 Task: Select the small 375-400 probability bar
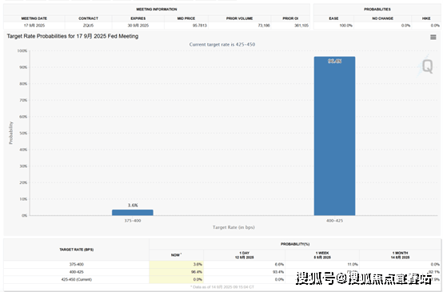pos(133,212)
